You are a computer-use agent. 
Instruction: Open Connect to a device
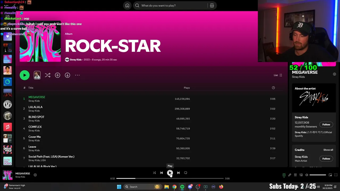point(301,175)
